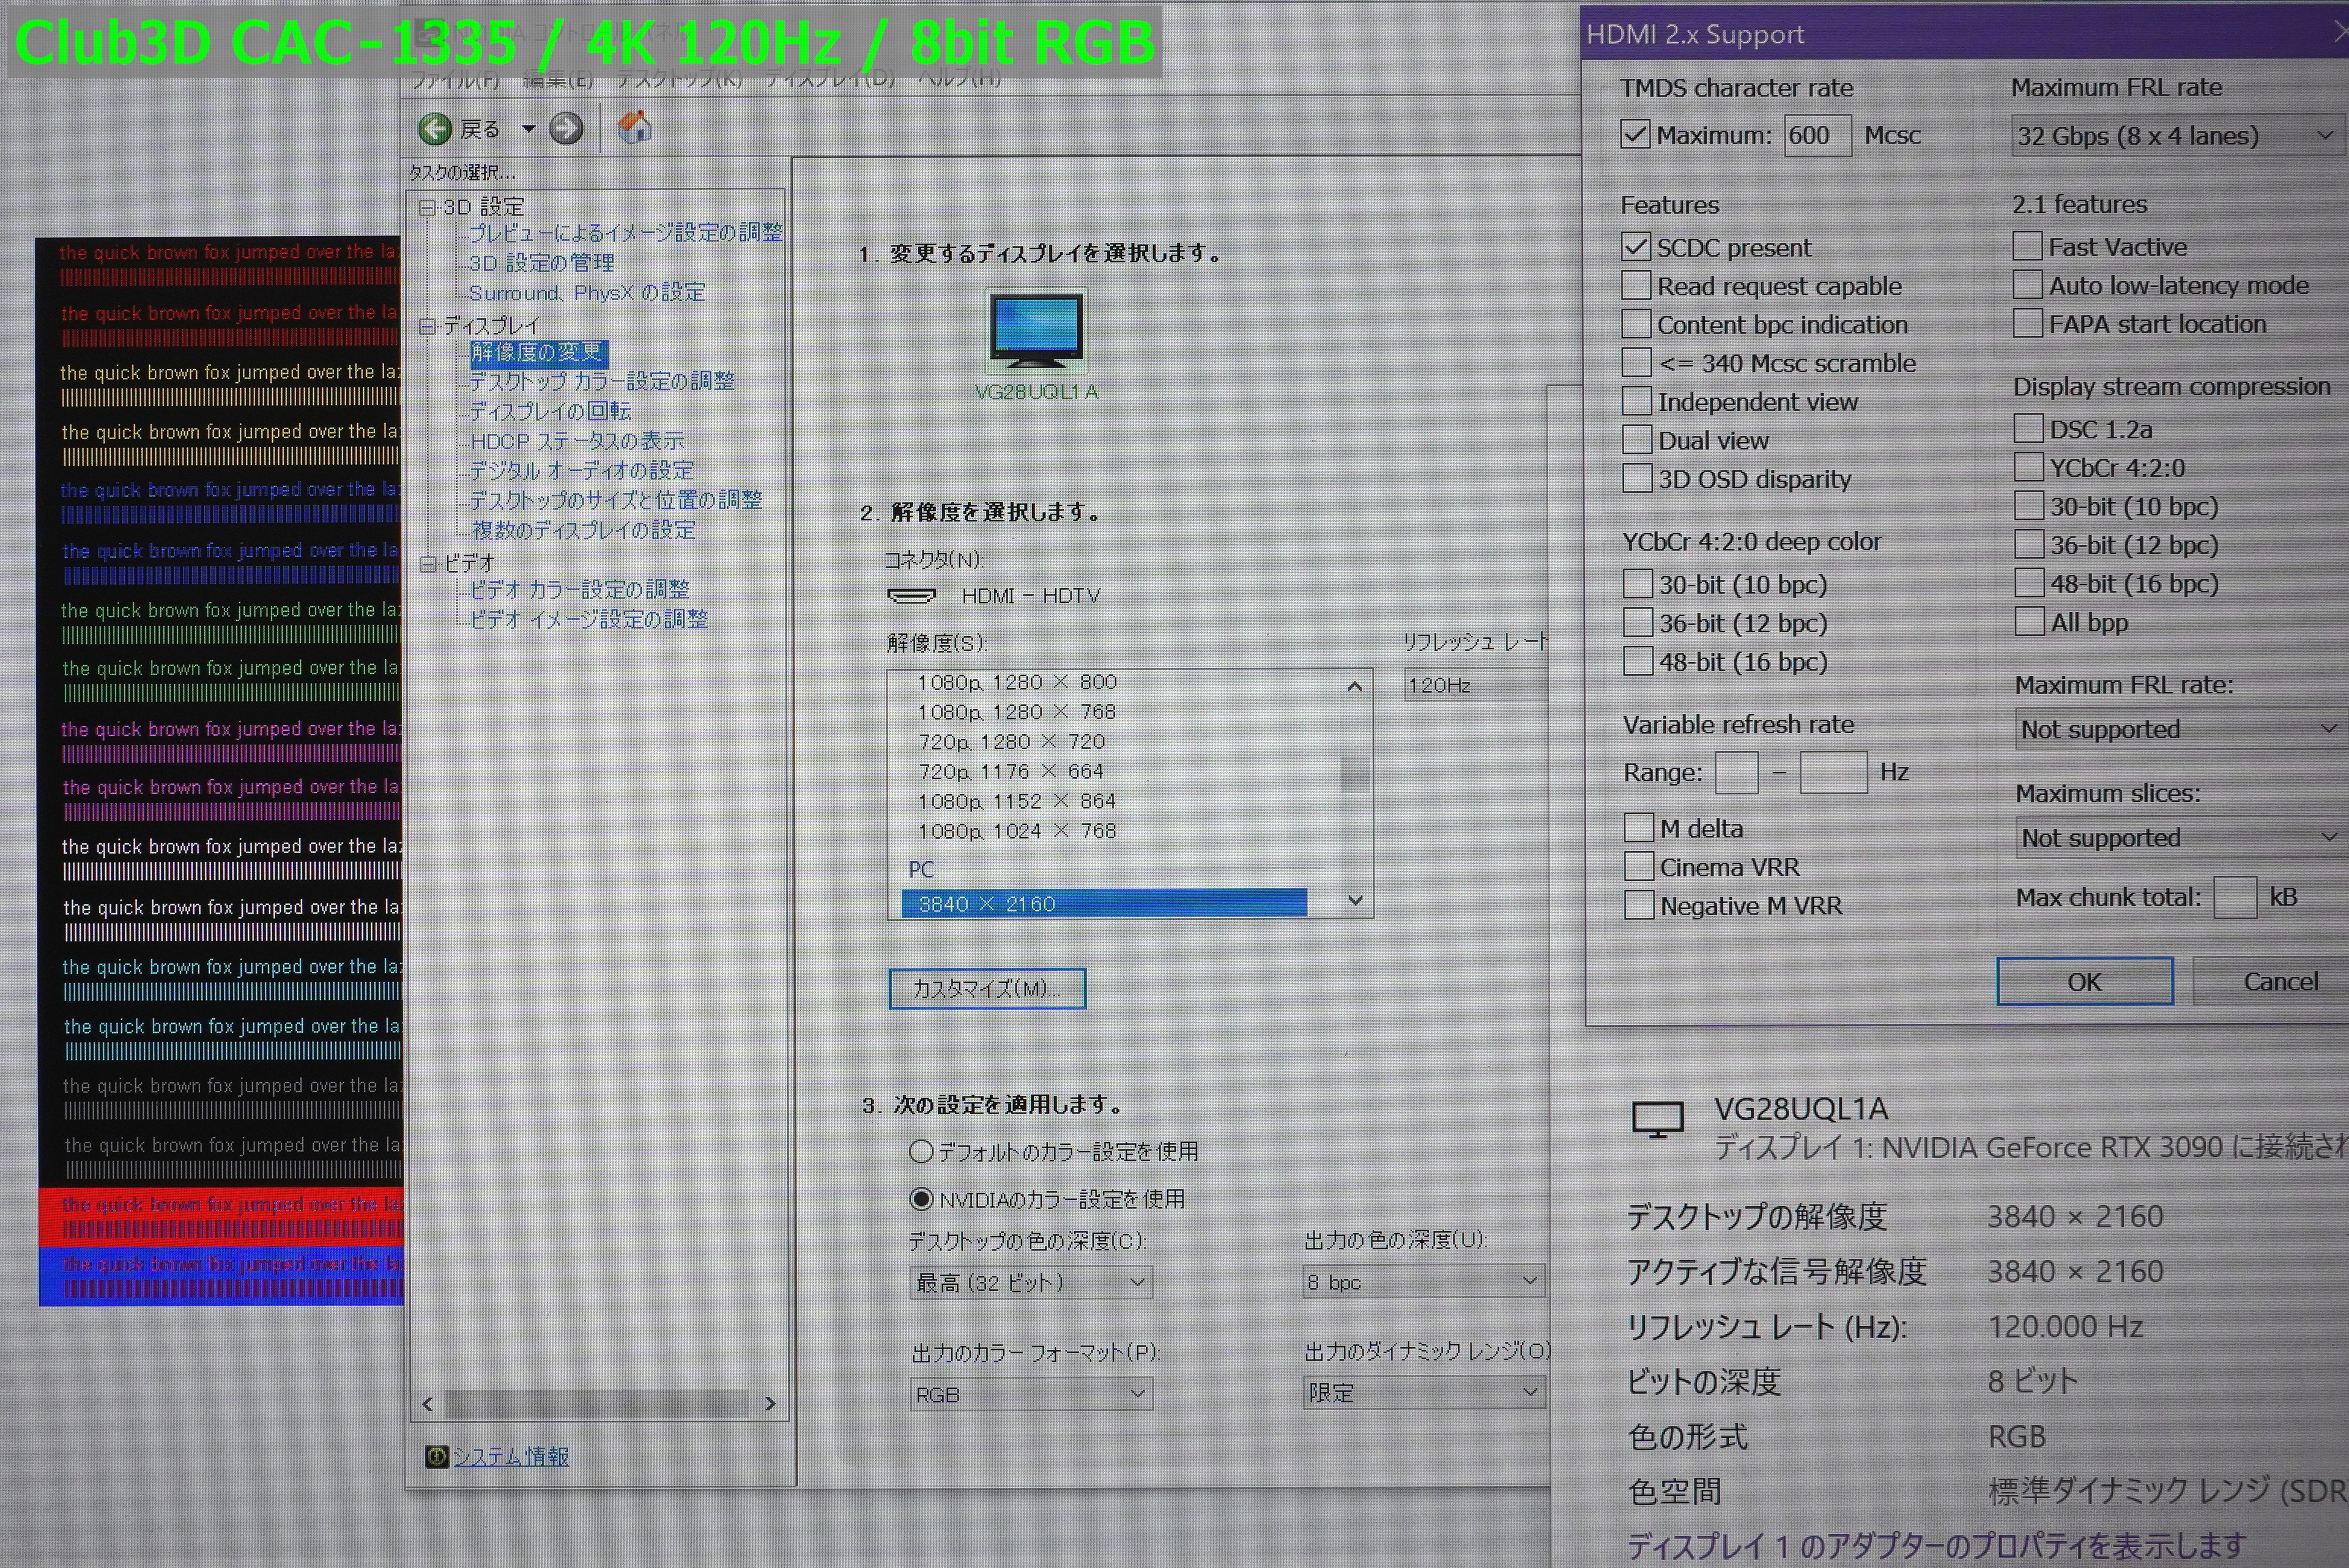Open the Back button history dropdown arrow

coord(528,128)
